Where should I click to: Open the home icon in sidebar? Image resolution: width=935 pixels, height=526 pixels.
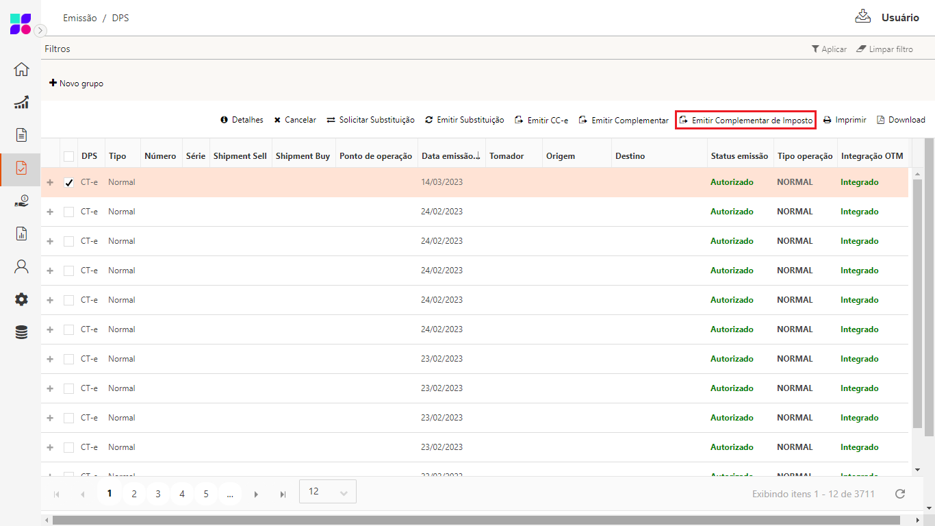pyautogui.click(x=21, y=69)
